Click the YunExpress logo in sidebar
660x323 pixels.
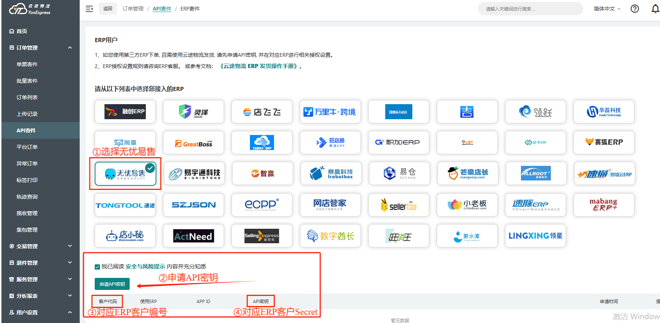[x=30, y=9]
